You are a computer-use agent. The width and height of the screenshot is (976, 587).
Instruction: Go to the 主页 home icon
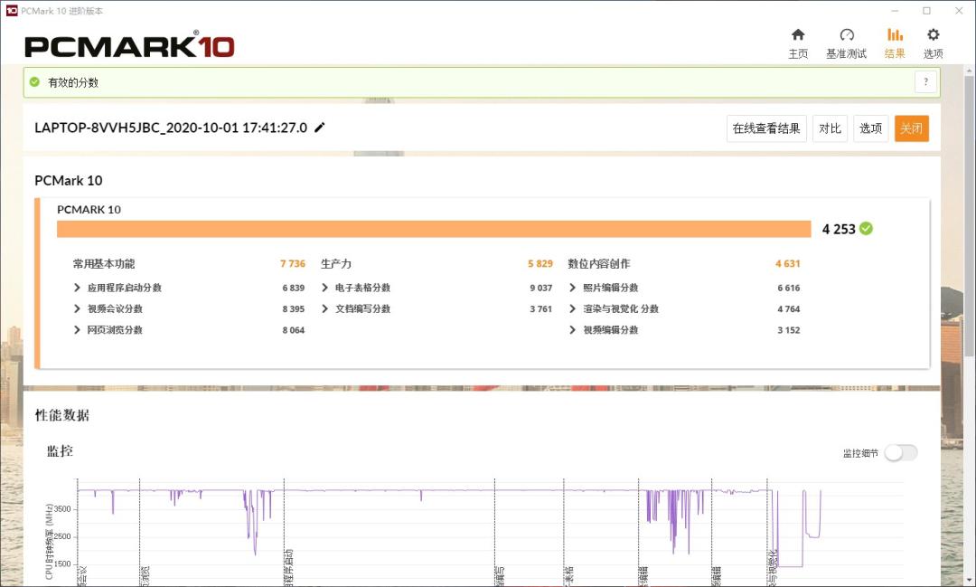click(798, 35)
